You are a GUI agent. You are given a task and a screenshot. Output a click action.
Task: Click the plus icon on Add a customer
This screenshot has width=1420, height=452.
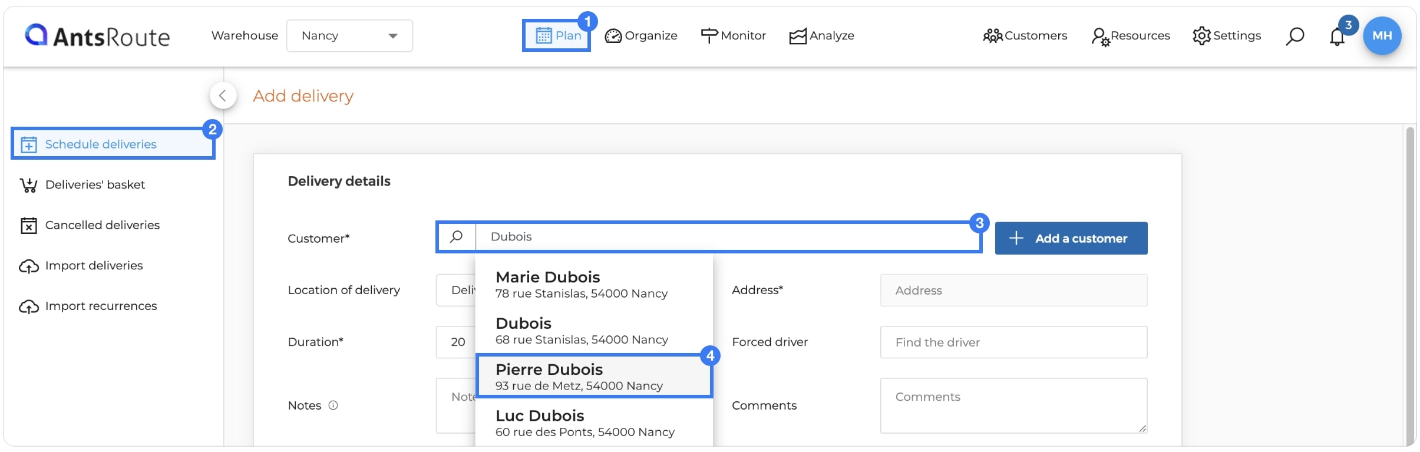click(x=1016, y=238)
